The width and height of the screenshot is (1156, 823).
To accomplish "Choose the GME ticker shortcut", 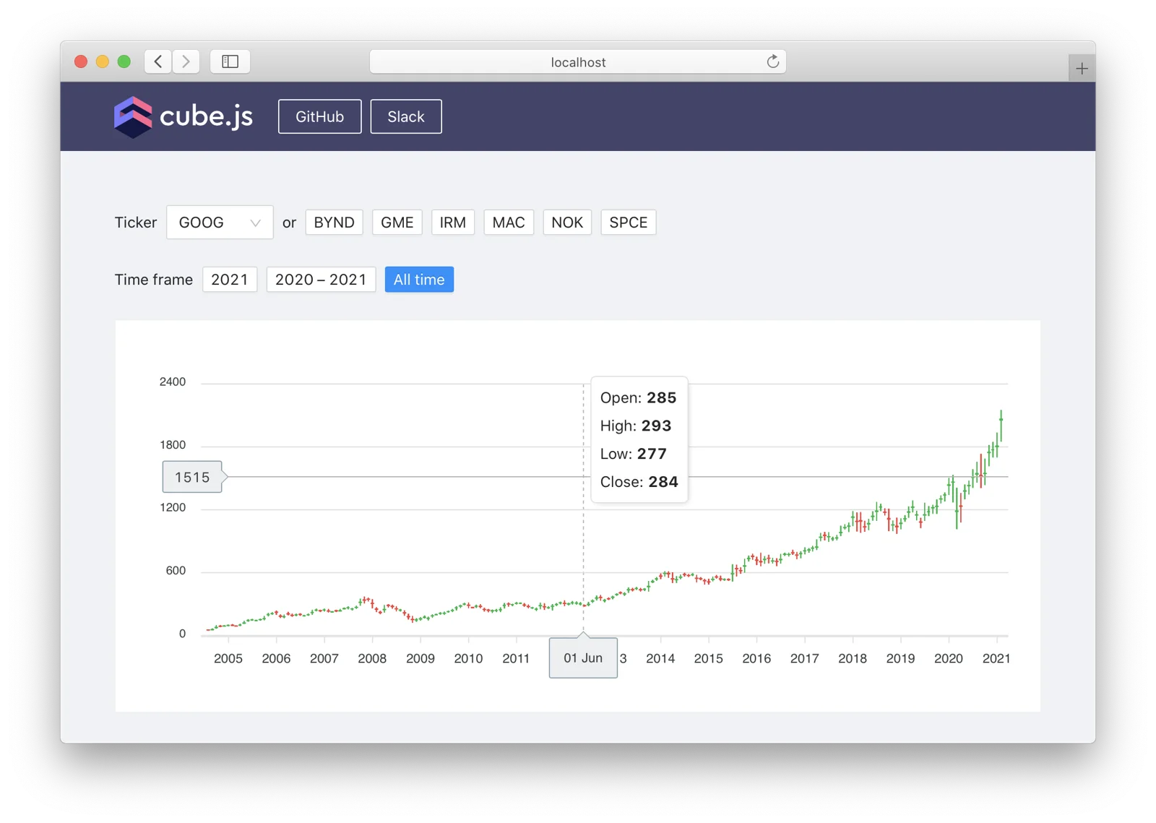I will pyautogui.click(x=397, y=223).
